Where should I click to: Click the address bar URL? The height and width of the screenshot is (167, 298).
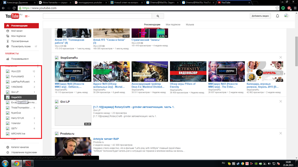click(x=39, y=8)
